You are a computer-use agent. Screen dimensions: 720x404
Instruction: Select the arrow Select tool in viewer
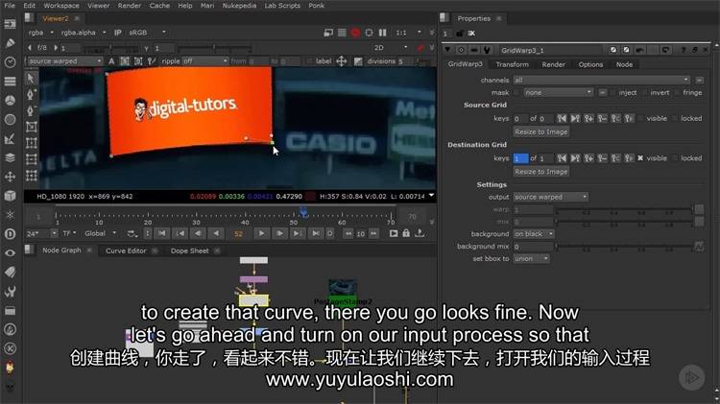click(31, 79)
